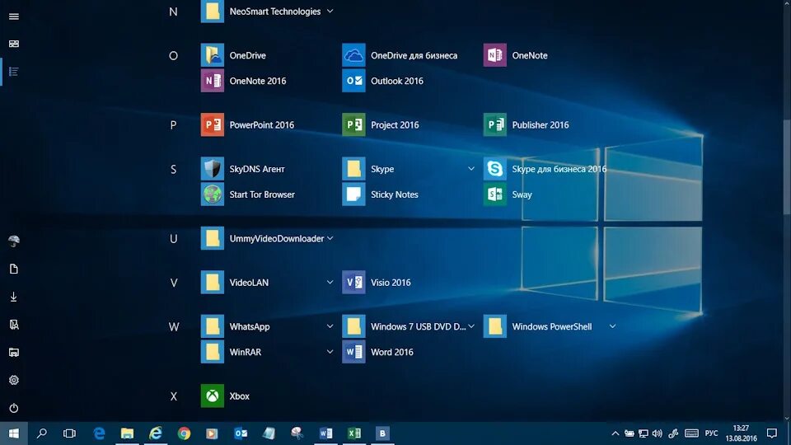Image resolution: width=791 pixels, height=445 pixels.
Task: Open Outlook from the taskbar
Action: point(241,433)
